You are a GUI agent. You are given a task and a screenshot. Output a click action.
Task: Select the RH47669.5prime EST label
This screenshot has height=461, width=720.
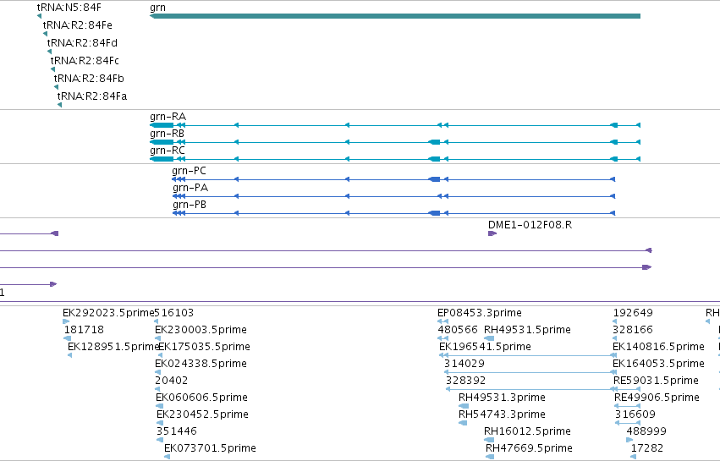pyautogui.click(x=529, y=448)
